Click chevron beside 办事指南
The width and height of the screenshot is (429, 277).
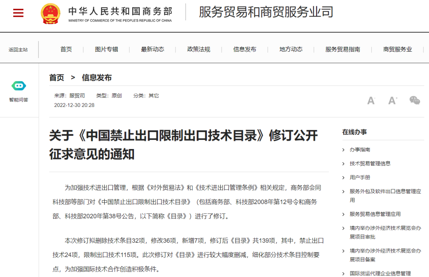pyautogui.click(x=343, y=150)
